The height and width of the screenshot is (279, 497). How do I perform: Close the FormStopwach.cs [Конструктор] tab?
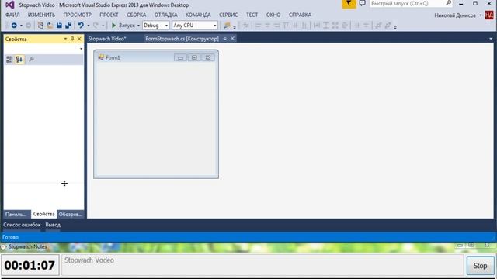tap(232, 38)
